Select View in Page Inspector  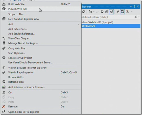tap(41, 72)
